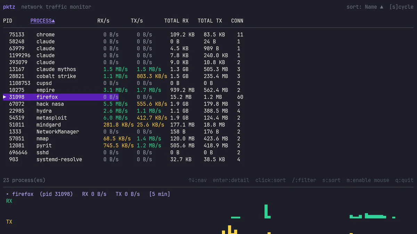The image size is (417, 234).
Task: Click the [s]cycle sort control
Action: pos(401,7)
